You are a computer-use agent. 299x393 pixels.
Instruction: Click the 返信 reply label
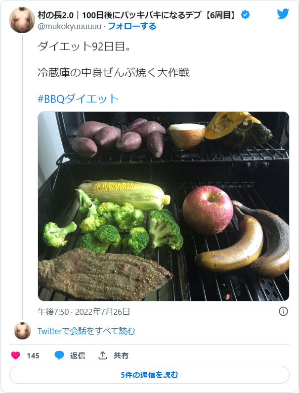pyautogui.click(x=78, y=355)
